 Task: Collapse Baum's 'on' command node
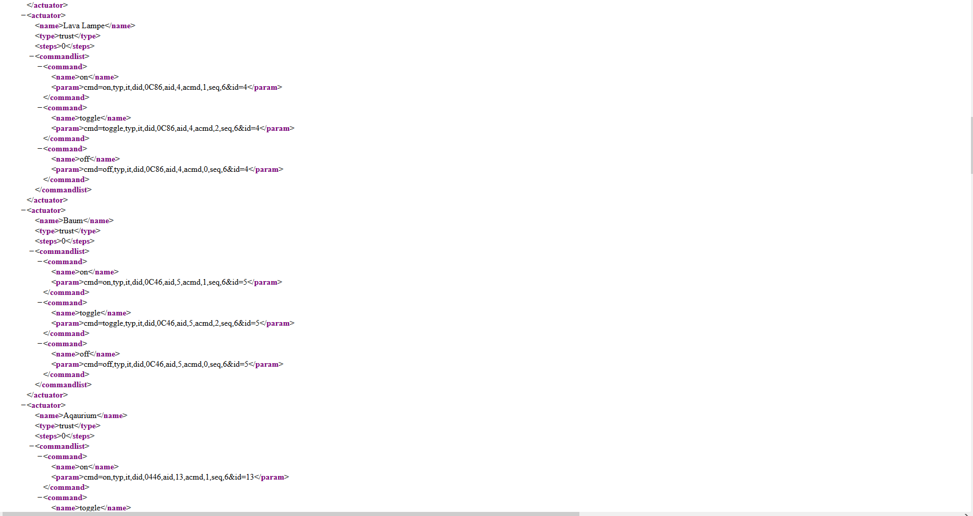click(40, 262)
